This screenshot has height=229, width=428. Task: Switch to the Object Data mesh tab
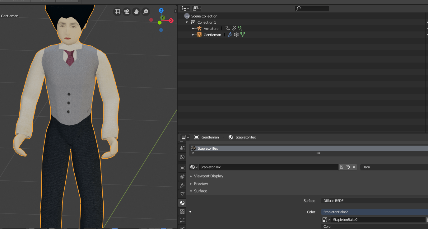182,194
